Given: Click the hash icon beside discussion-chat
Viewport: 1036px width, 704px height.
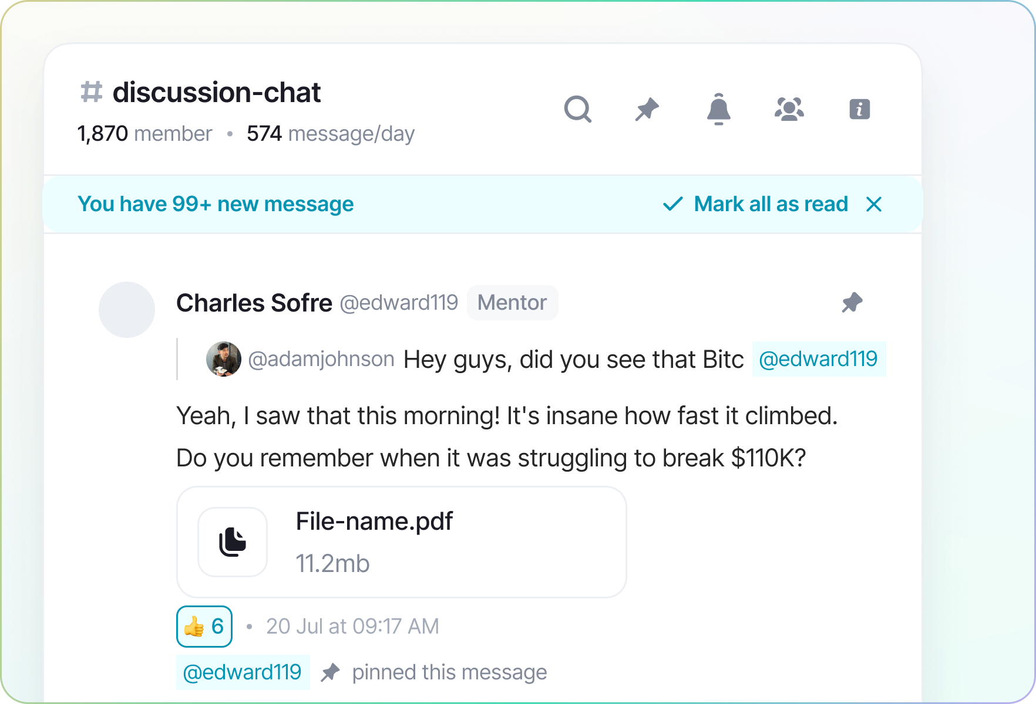Looking at the screenshot, I should pyautogui.click(x=92, y=92).
